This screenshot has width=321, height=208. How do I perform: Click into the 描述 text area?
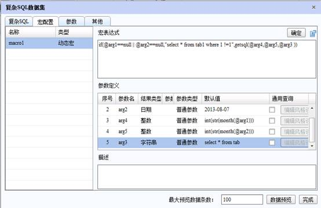pyautogui.click(x=207, y=177)
